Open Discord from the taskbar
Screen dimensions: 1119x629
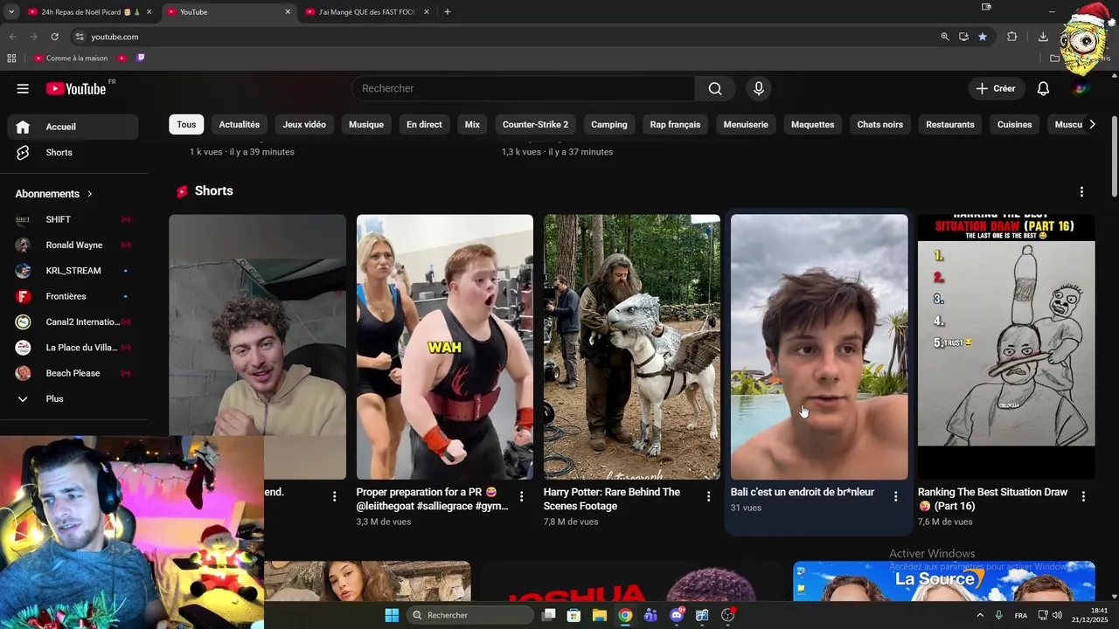(677, 615)
